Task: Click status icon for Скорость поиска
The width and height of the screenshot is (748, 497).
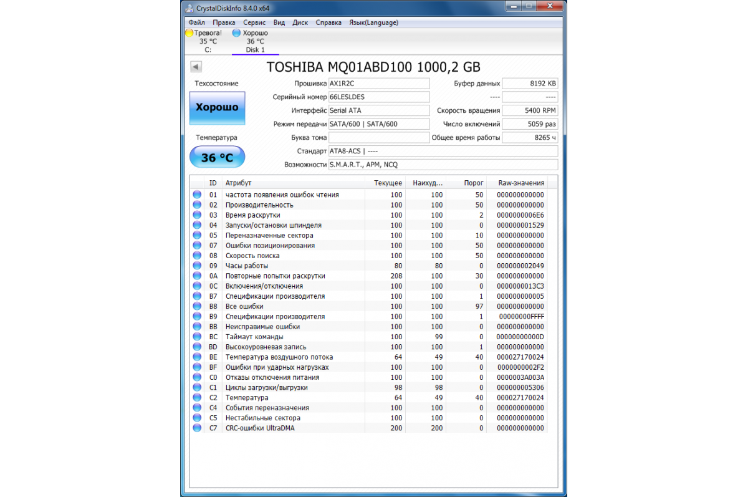Action: pyautogui.click(x=197, y=256)
